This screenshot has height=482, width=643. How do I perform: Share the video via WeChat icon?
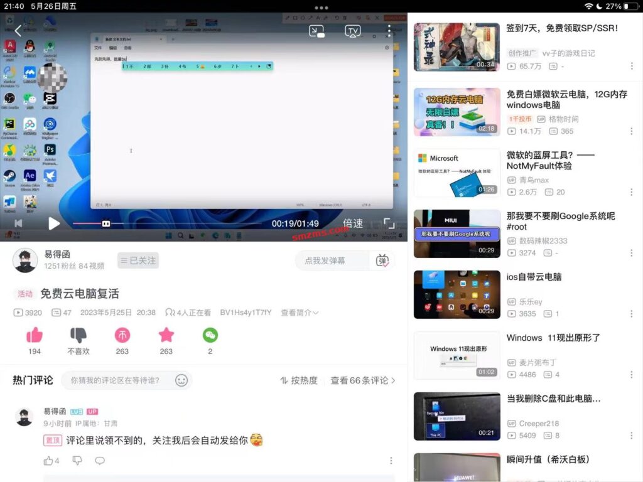tap(210, 335)
